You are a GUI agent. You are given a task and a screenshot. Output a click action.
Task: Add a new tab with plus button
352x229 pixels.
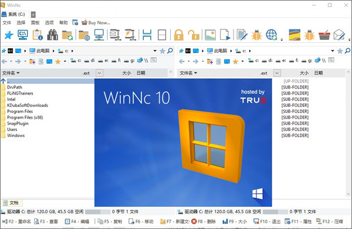[33, 15]
